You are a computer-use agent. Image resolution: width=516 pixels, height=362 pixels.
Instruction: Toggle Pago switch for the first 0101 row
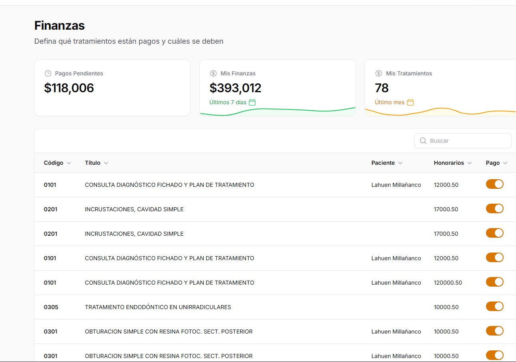pos(494,184)
